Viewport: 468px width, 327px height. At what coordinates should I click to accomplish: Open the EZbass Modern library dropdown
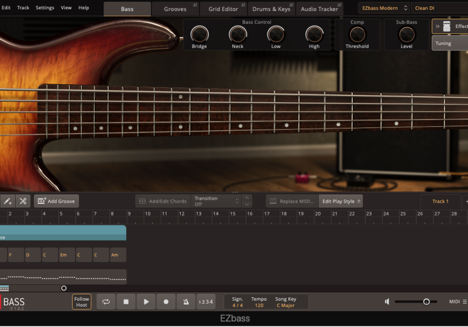point(384,8)
